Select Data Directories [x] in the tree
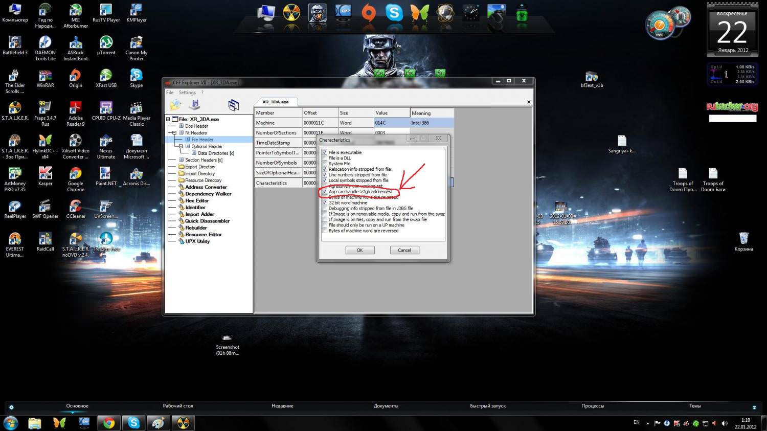 point(216,153)
